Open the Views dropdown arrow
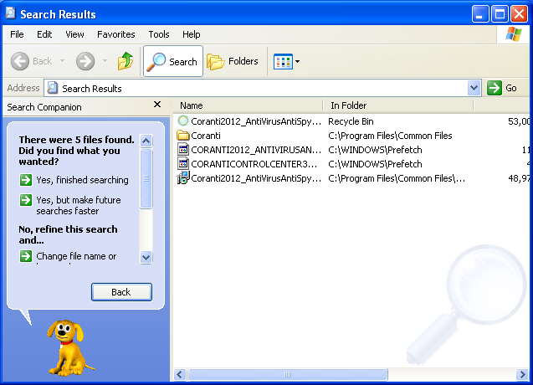This screenshot has height=385, width=533. [297, 62]
